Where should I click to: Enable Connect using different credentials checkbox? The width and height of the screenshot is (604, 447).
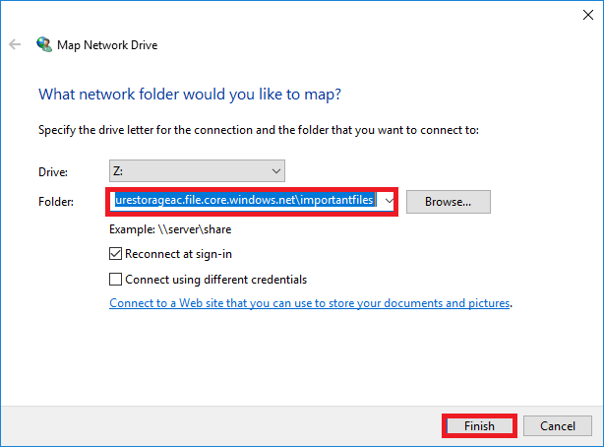pos(116,280)
